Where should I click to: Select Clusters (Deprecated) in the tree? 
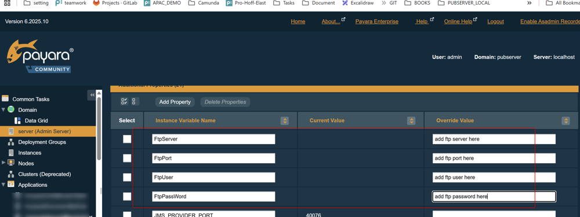click(x=45, y=174)
